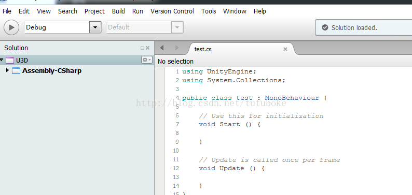Viewport: 412px width, 195px height.
Task: Open the Debug configuration dropdown arrow
Action: click(95, 27)
